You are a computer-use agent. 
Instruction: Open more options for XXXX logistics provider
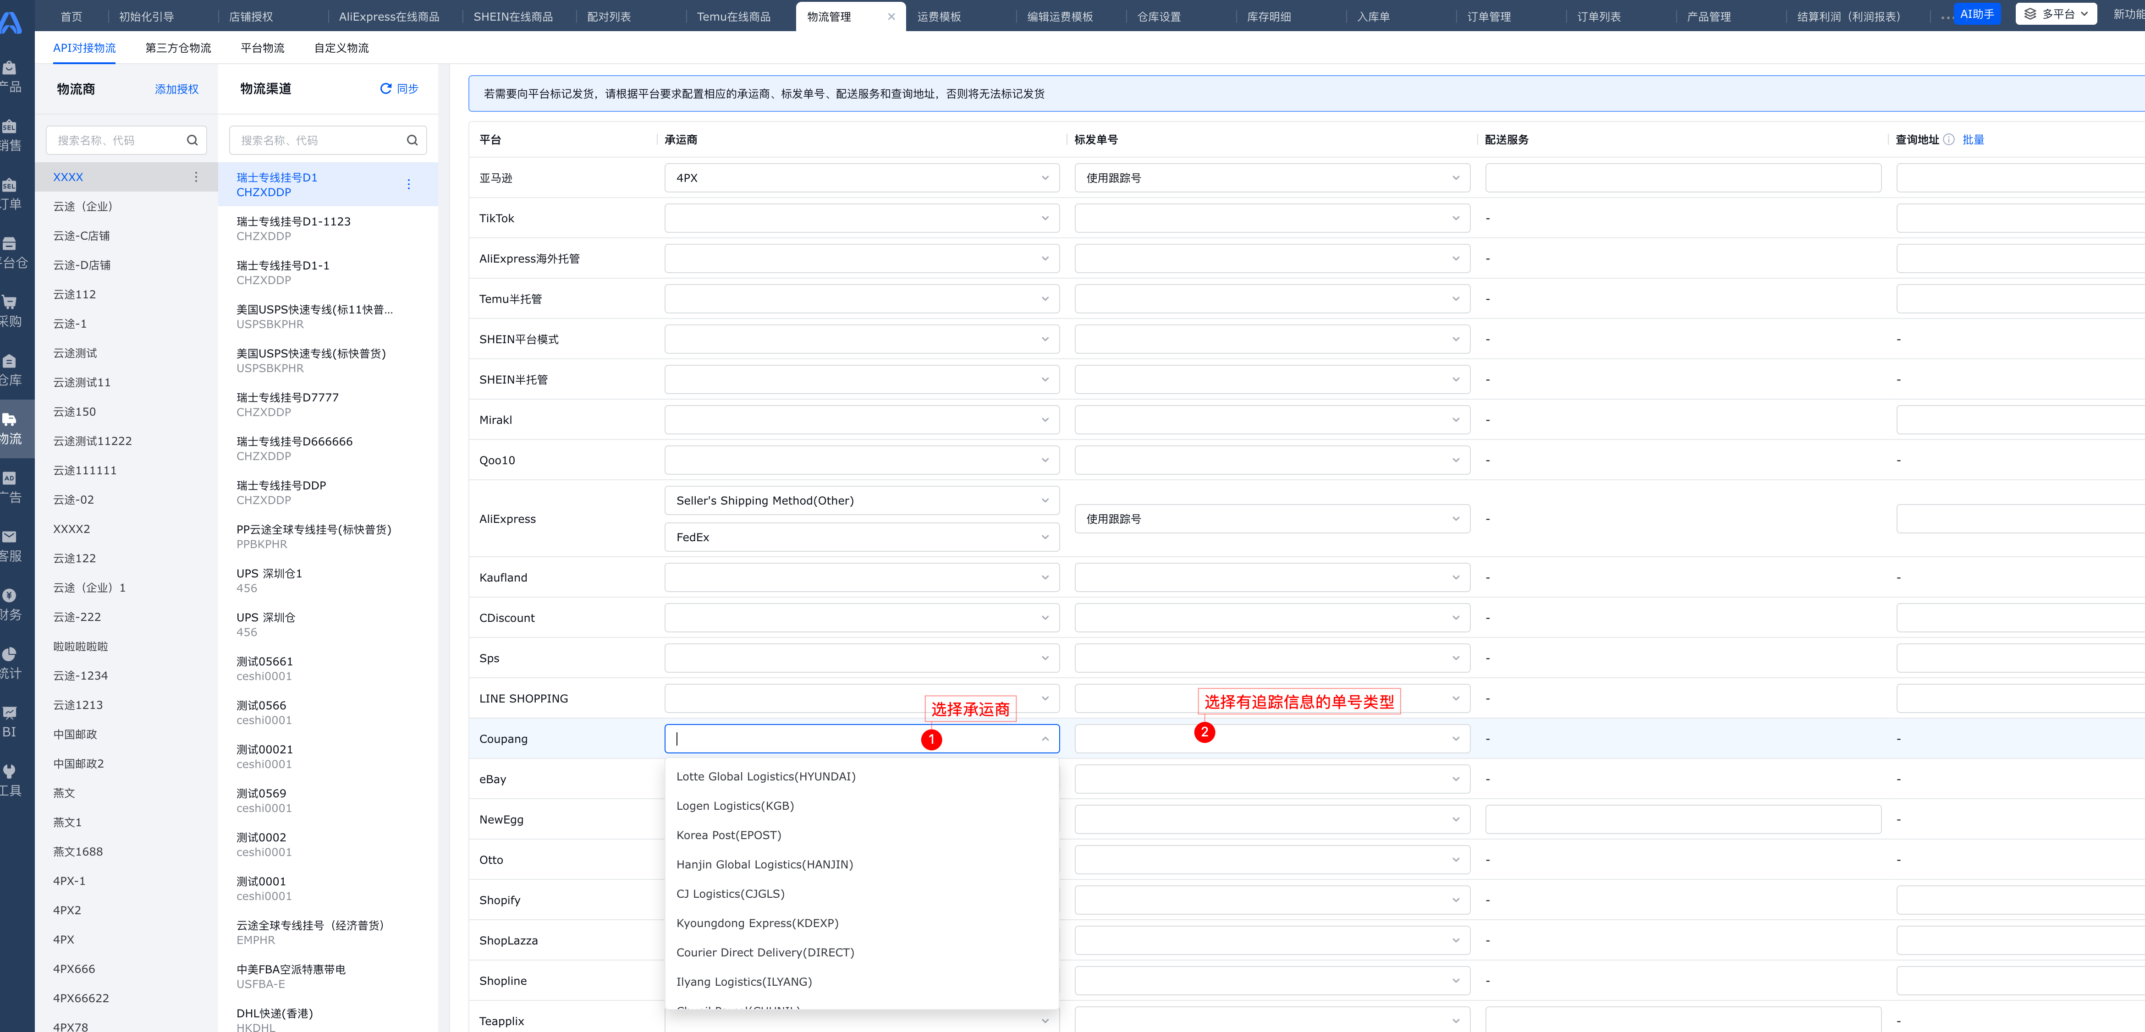[x=197, y=176]
